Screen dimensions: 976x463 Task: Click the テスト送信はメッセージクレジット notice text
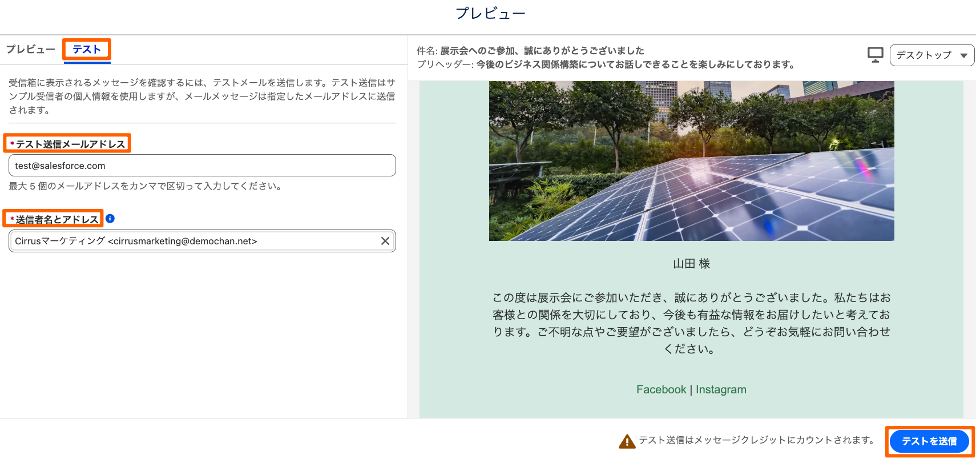[758, 440]
